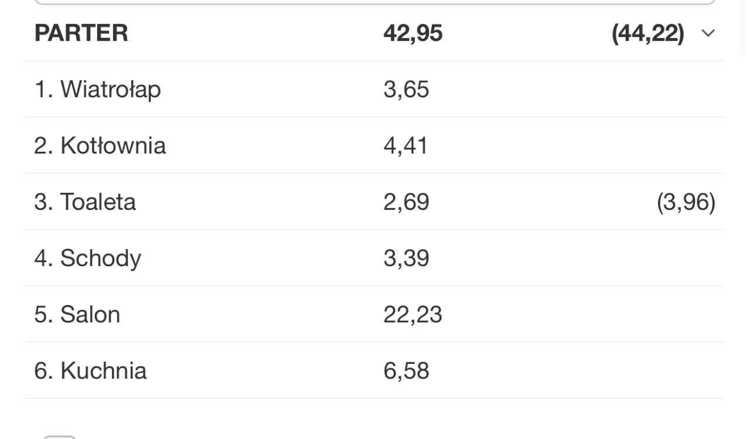The height and width of the screenshot is (439, 750).
Task: Click the Kotłownia area 4,41
Action: pos(405,146)
